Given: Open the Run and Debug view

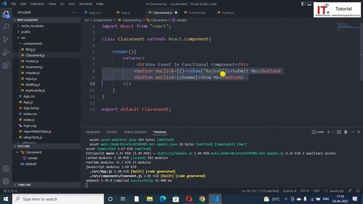Looking at the screenshot, I should click(x=6, y=53).
